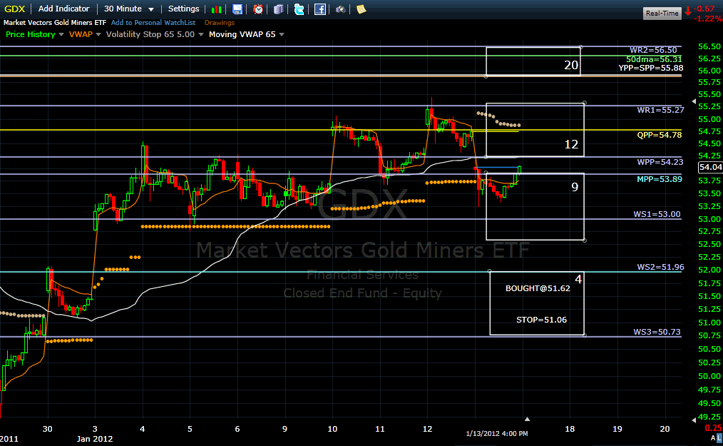The height and width of the screenshot is (446, 723).
Task: Click the WS3=50.73 label
Action: (657, 332)
